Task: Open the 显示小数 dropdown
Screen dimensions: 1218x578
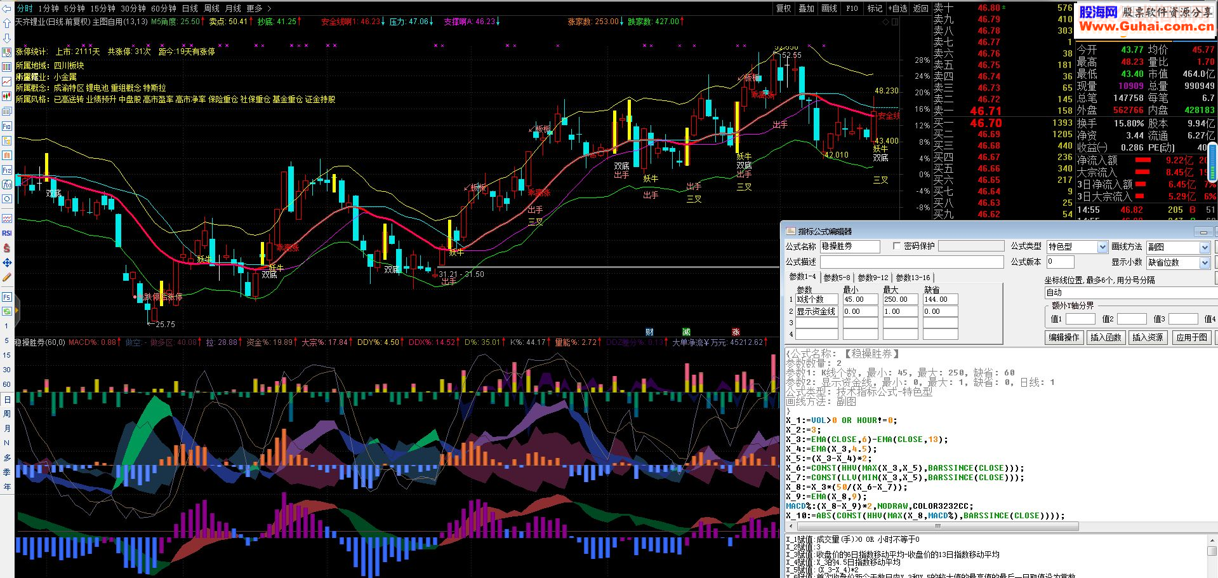Action: (1204, 263)
